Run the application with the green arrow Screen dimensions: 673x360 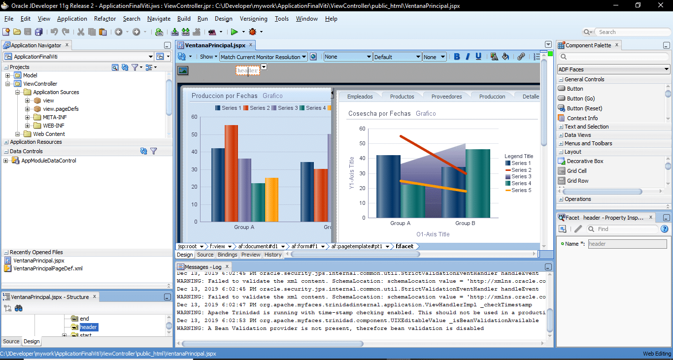[235, 32]
